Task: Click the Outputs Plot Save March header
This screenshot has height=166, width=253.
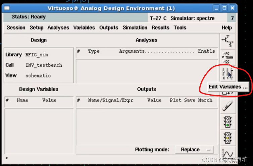Action: (191, 100)
